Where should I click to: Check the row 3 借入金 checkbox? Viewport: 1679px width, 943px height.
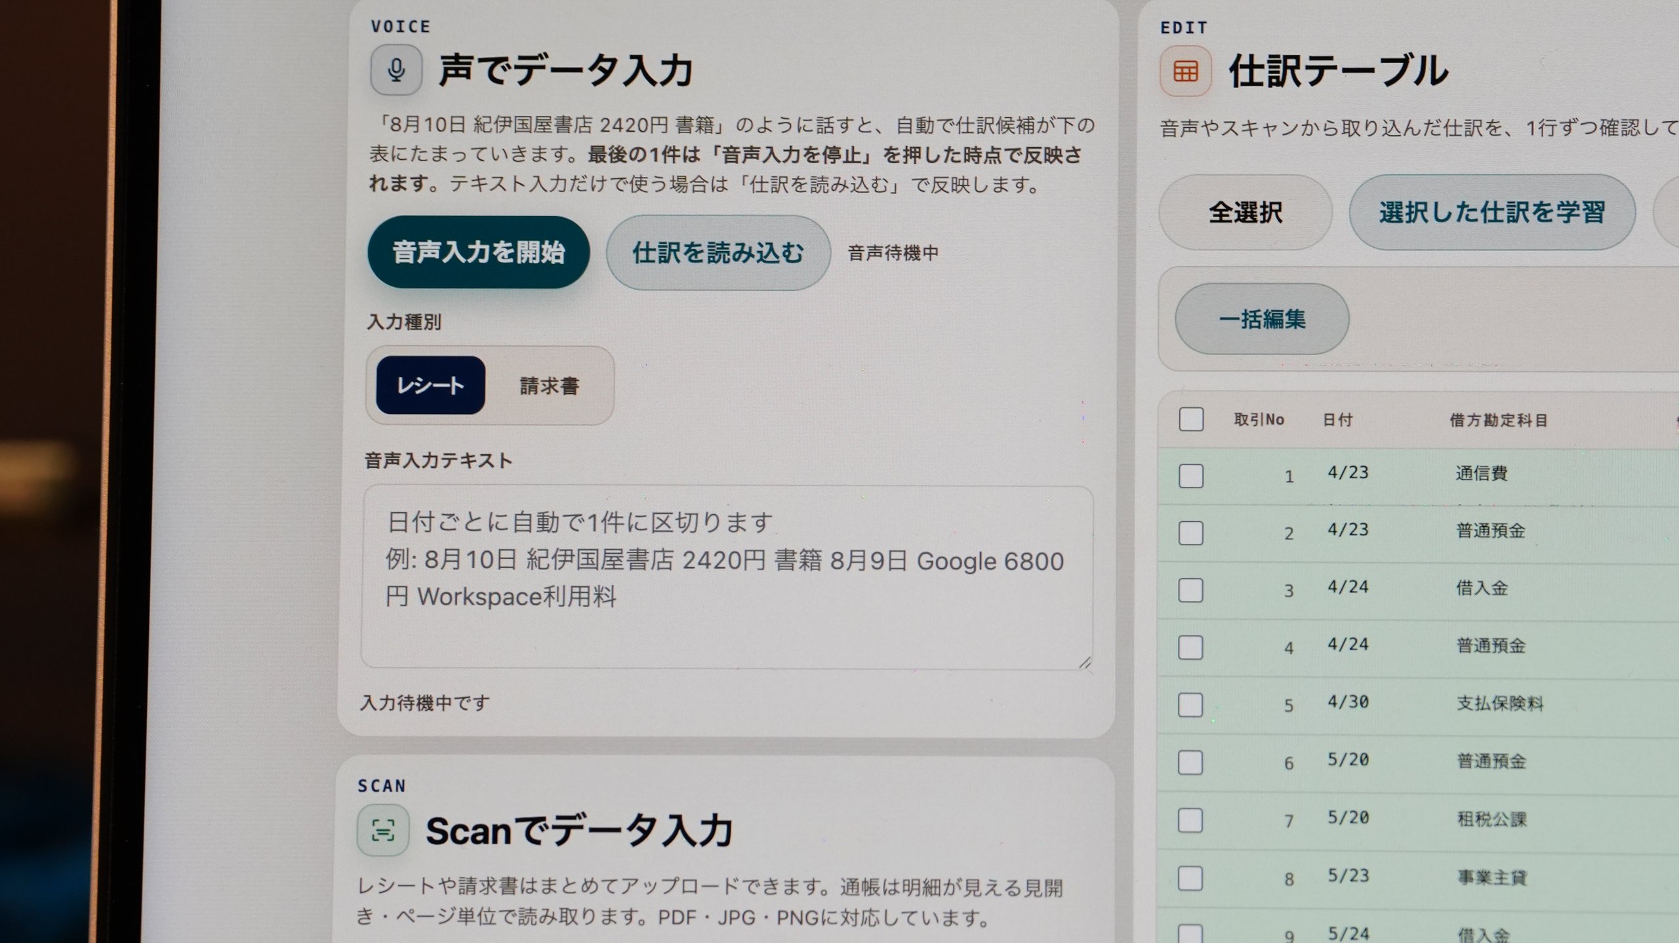click(1190, 590)
